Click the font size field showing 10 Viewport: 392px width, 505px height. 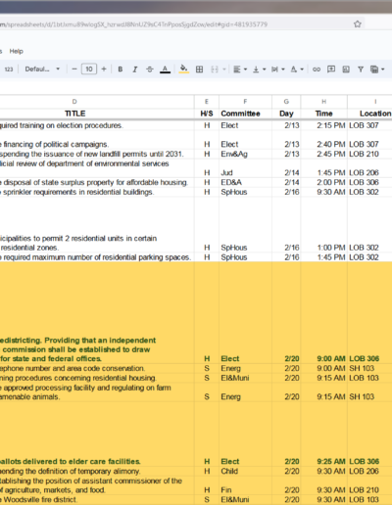point(89,69)
